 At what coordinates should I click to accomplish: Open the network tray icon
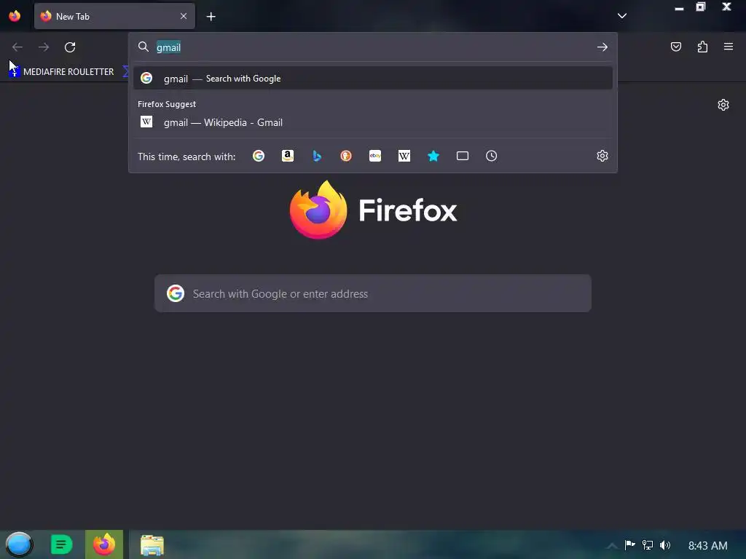648,544
